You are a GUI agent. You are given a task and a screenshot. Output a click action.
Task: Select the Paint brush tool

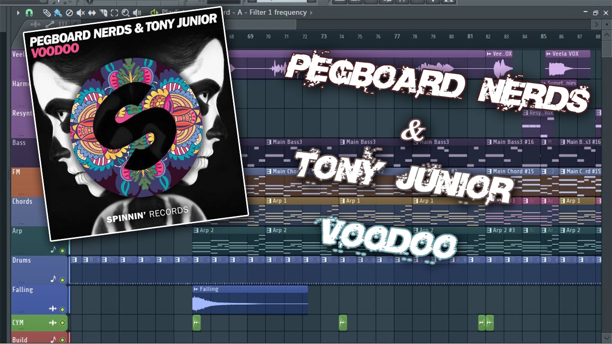(58, 13)
